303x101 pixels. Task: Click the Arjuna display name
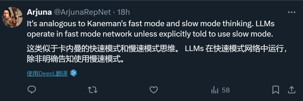(39, 12)
